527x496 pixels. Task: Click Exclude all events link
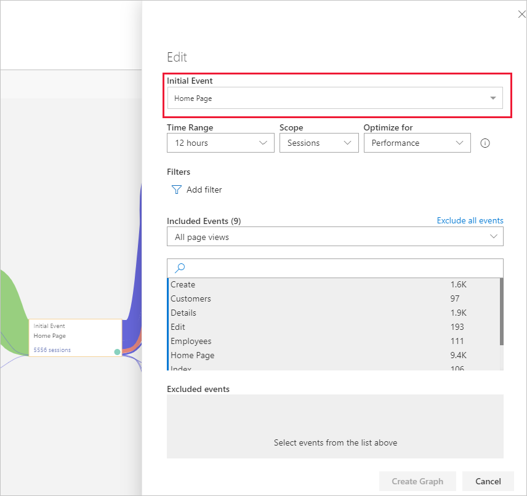point(470,220)
